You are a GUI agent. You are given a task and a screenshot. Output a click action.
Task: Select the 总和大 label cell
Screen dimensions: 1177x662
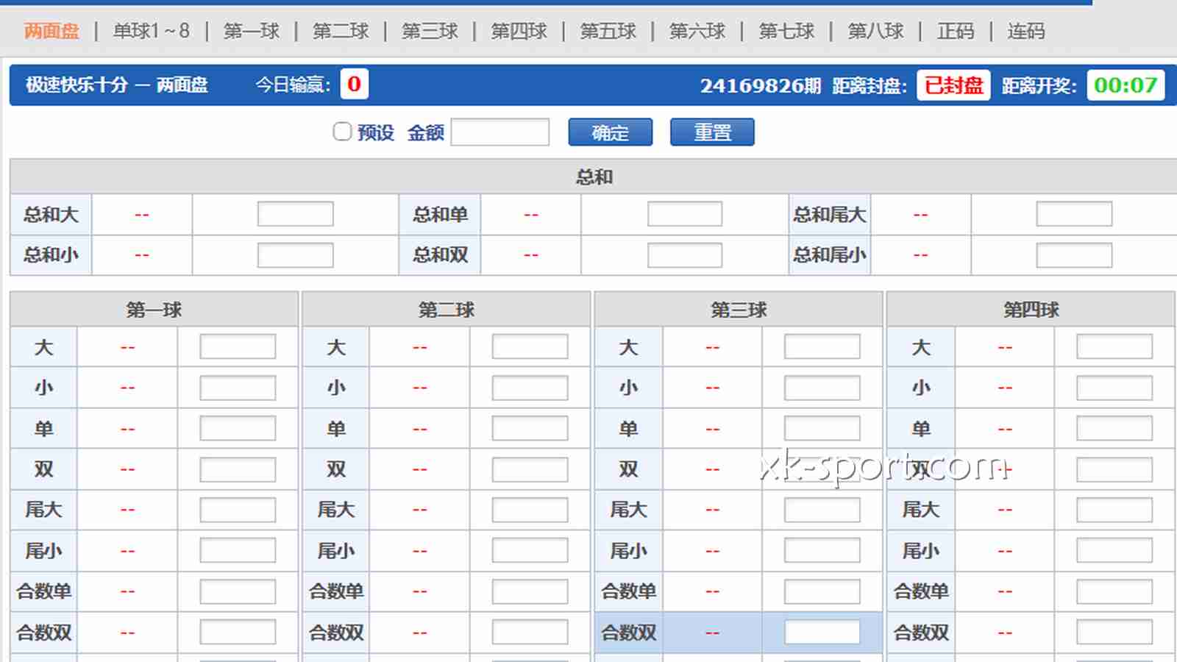(x=51, y=215)
